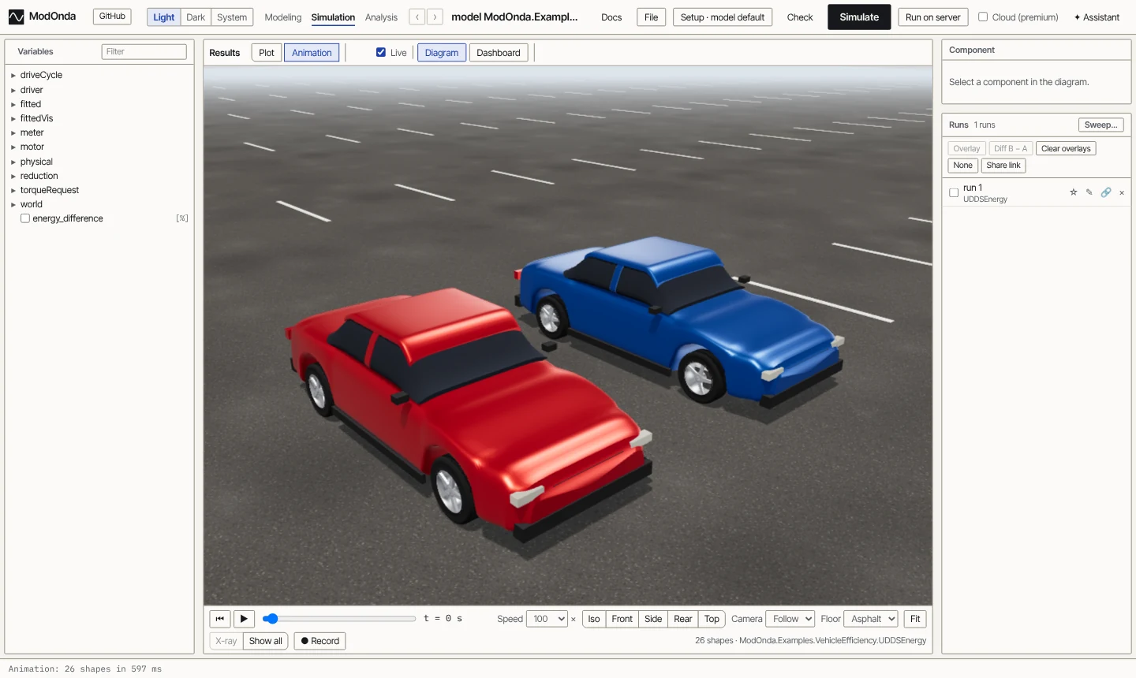The width and height of the screenshot is (1136, 678).
Task: Expand the torqueRequest variable node
Action: (x=13, y=190)
